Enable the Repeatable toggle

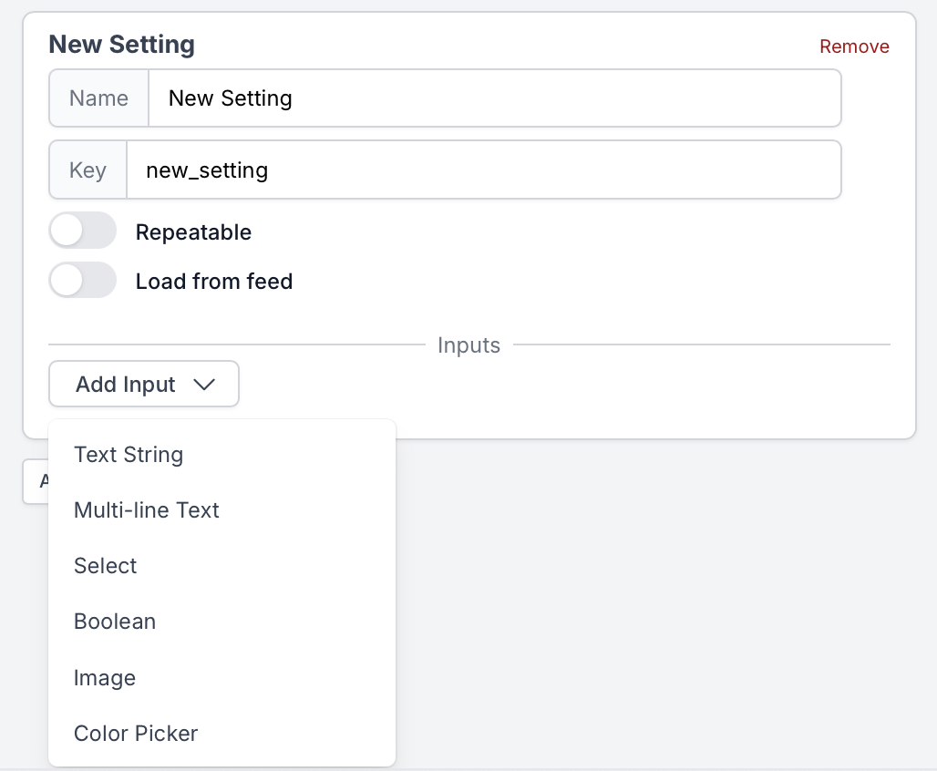pyautogui.click(x=82, y=231)
